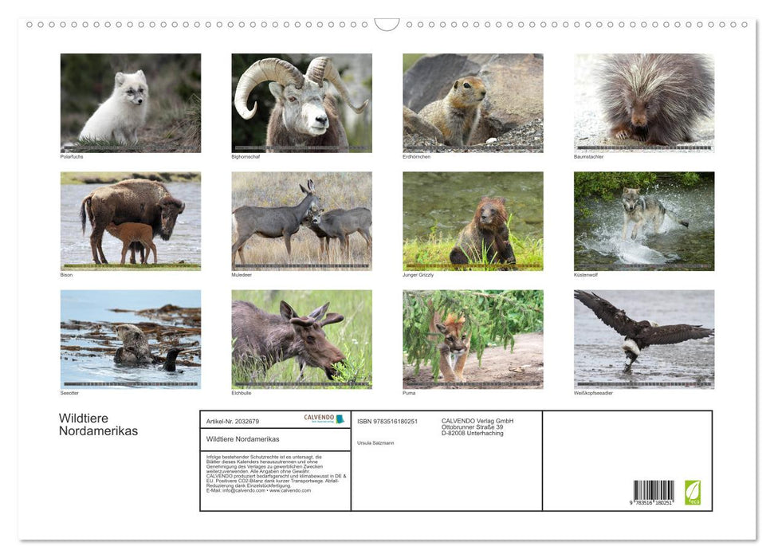Click author name Ursula Salzmann
Screen dimensions: 774x558
point(376,442)
